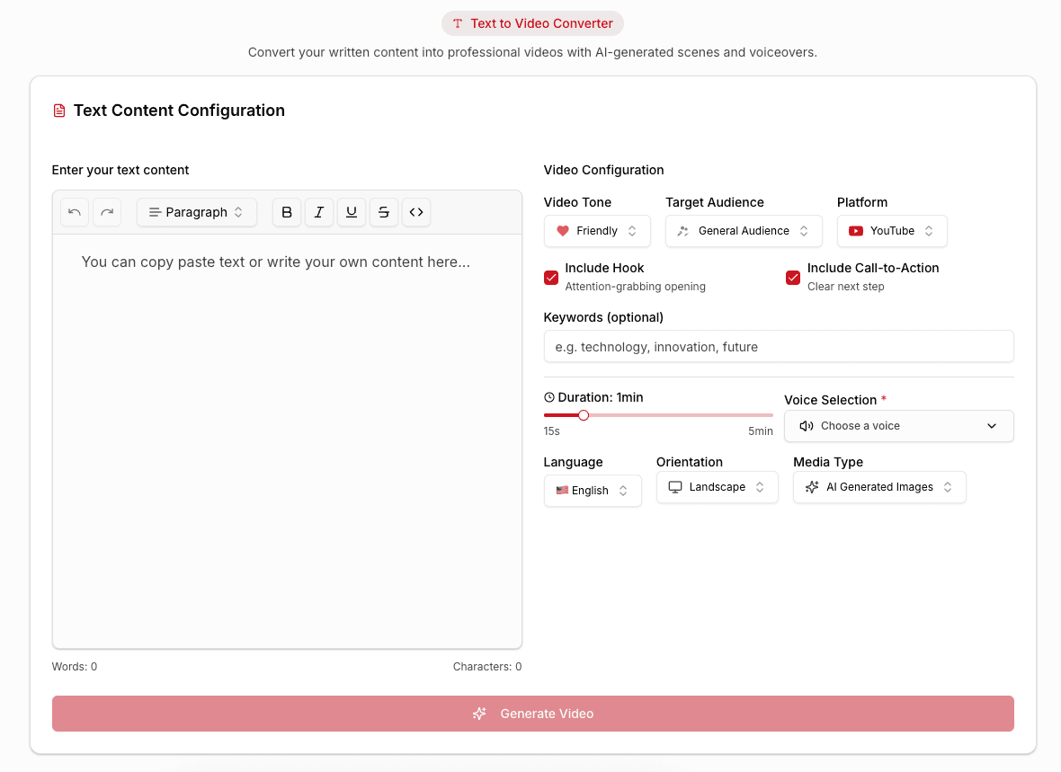Click the Words: 0 counter
1061x772 pixels.
click(x=75, y=667)
